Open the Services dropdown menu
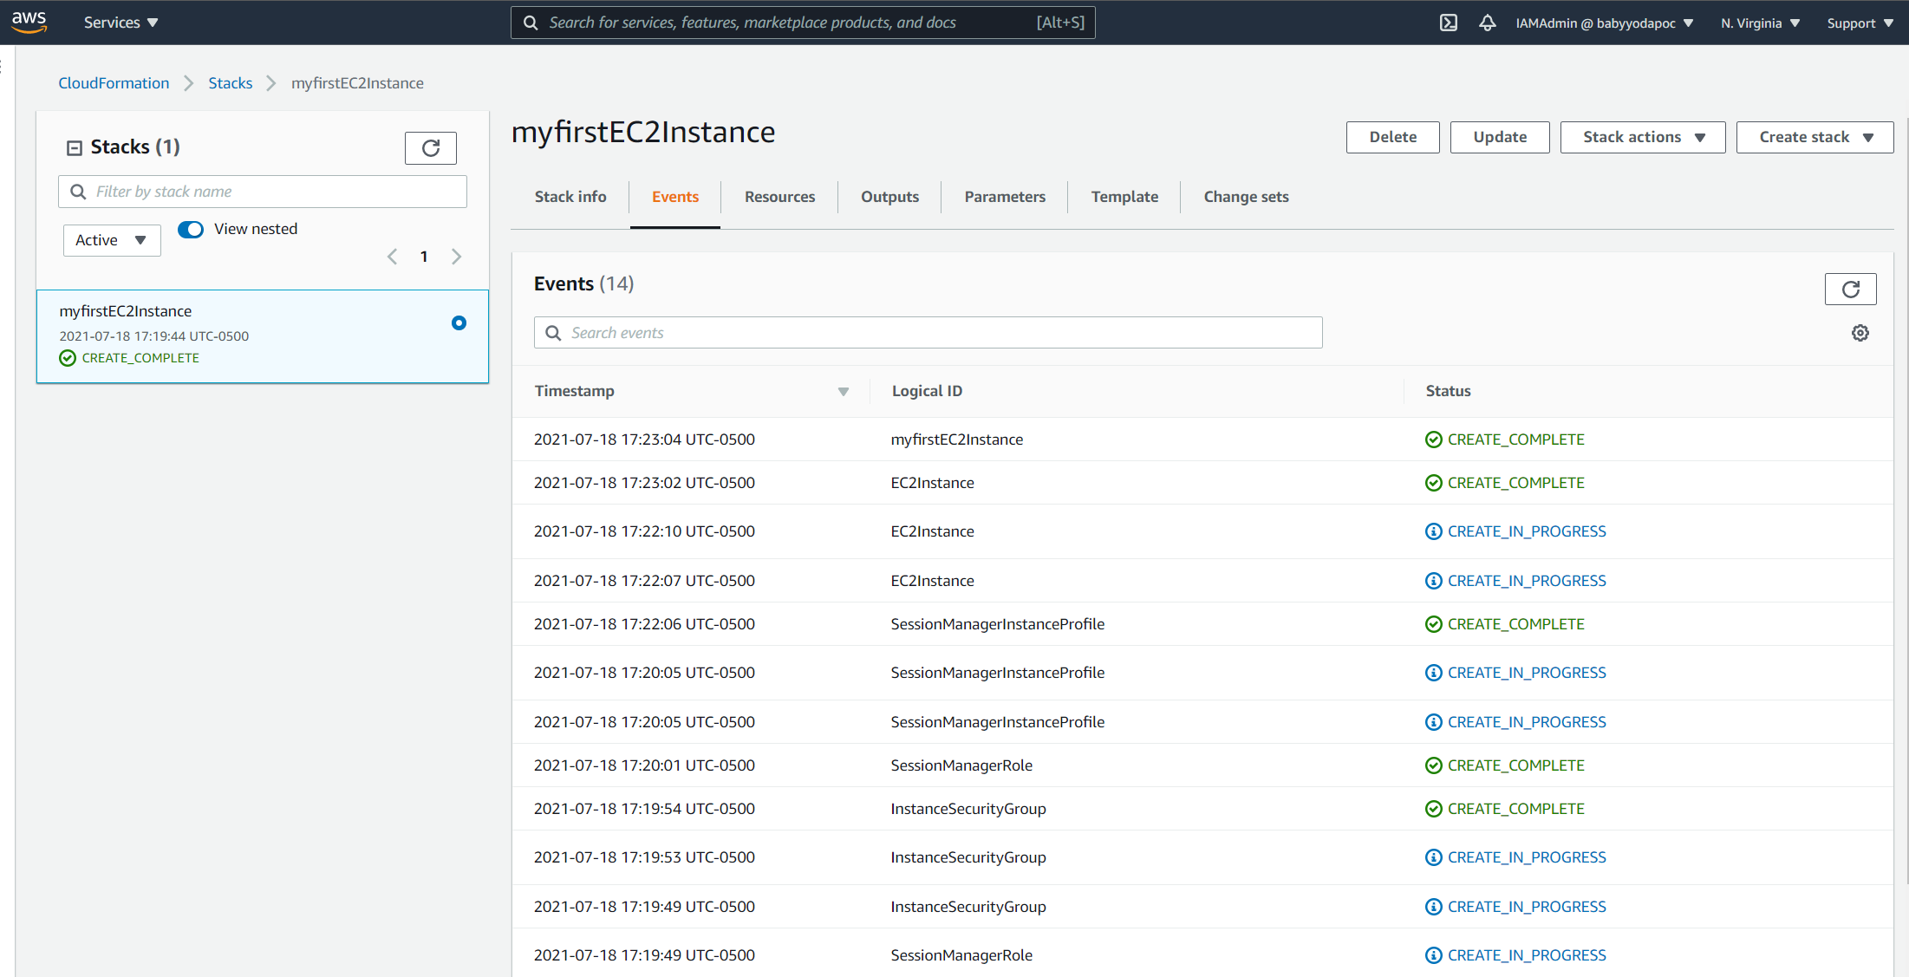The height and width of the screenshot is (977, 1909). pos(121,23)
